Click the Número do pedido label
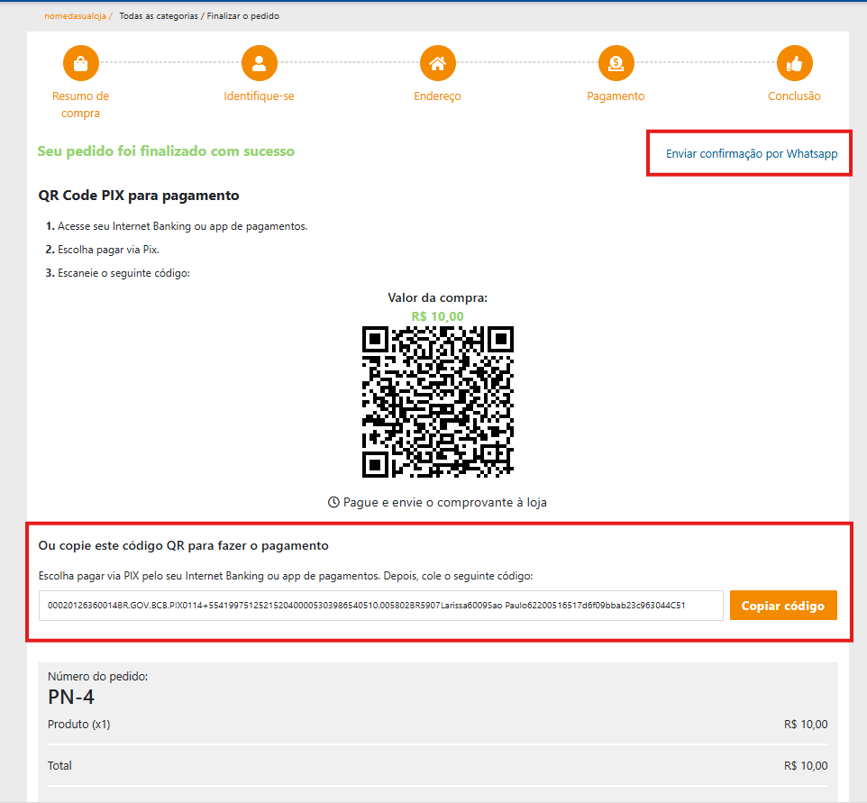 click(98, 676)
